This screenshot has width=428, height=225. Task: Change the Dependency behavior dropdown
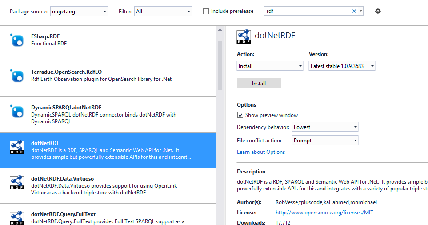(325, 127)
